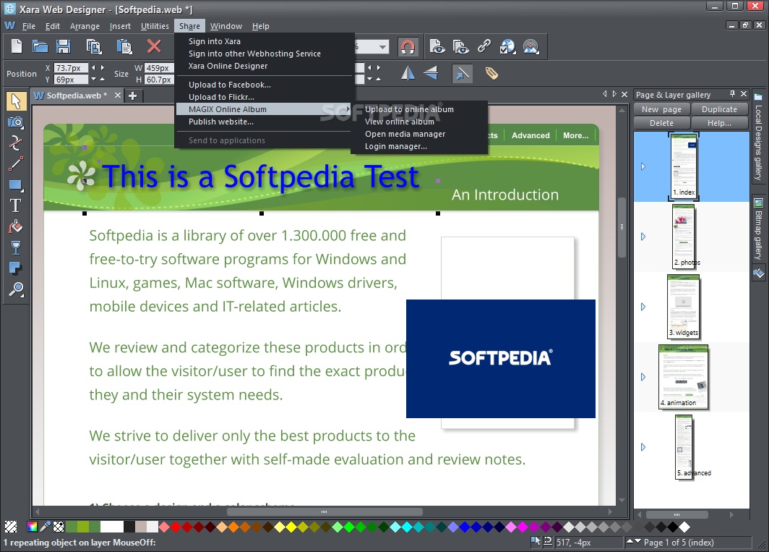Open the Arrange menu
This screenshot has width=769, height=552.
click(x=85, y=26)
